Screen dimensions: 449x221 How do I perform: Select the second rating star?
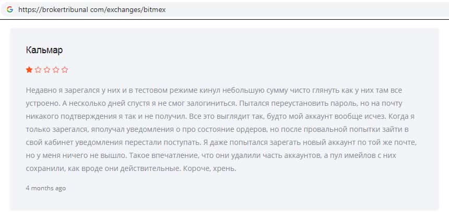point(38,69)
